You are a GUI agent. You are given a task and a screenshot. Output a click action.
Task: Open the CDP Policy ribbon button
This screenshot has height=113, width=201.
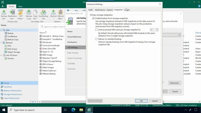[x=21, y=15]
